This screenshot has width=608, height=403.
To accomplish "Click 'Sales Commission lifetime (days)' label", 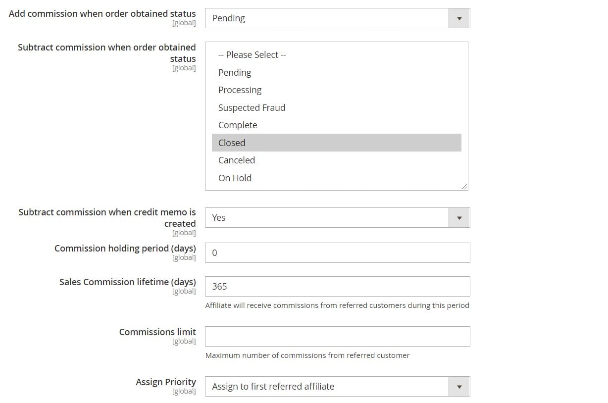I will pos(128,282).
